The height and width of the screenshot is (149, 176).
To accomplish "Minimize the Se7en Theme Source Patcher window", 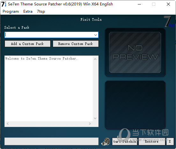I will [x=139, y=4].
